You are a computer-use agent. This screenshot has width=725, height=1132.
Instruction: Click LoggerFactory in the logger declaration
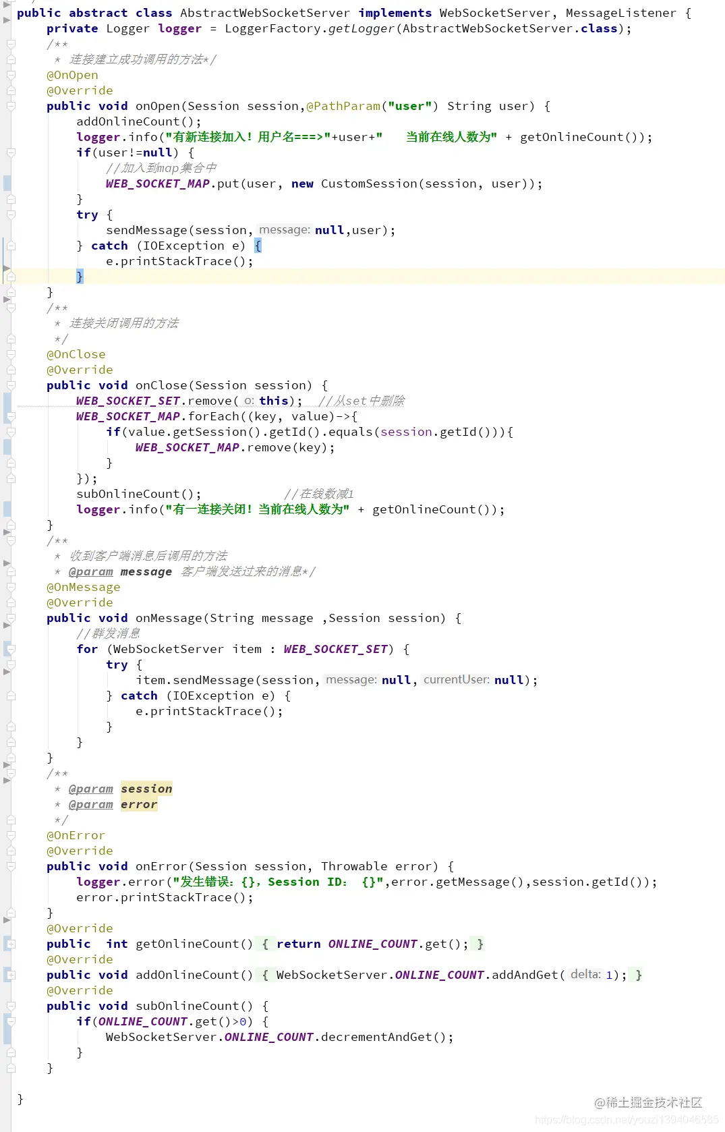pyautogui.click(x=272, y=28)
